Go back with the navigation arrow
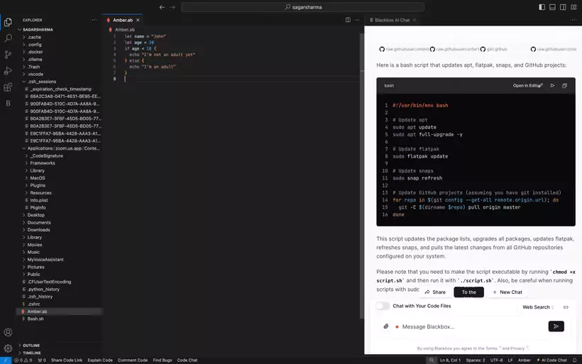Image resolution: width=582 pixels, height=364 pixels. point(162,7)
